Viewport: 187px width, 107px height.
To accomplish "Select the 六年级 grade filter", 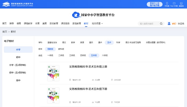I will [x=105, y=56].
